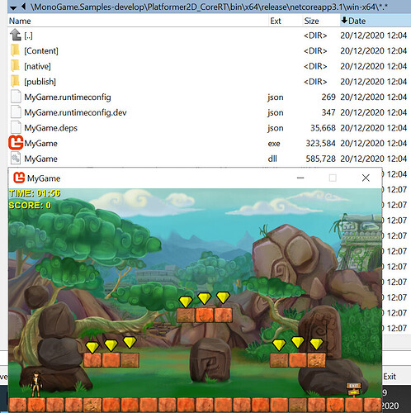
Task: Select the publish folder icon
Action: 16,81
